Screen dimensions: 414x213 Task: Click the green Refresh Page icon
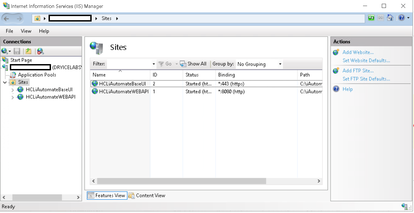pyautogui.click(x=371, y=18)
